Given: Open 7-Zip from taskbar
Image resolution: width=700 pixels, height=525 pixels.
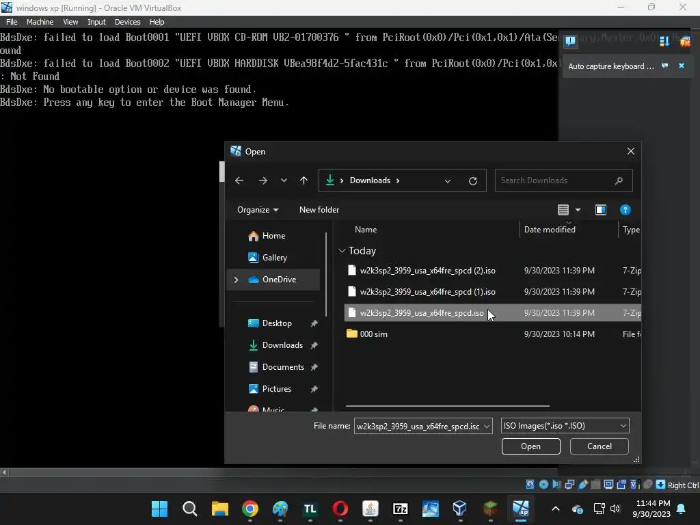Looking at the screenshot, I should tap(401, 509).
